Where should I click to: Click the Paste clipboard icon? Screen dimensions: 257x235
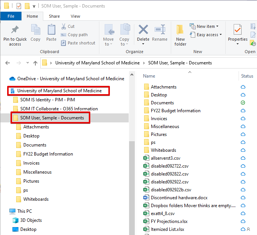pos(51,30)
